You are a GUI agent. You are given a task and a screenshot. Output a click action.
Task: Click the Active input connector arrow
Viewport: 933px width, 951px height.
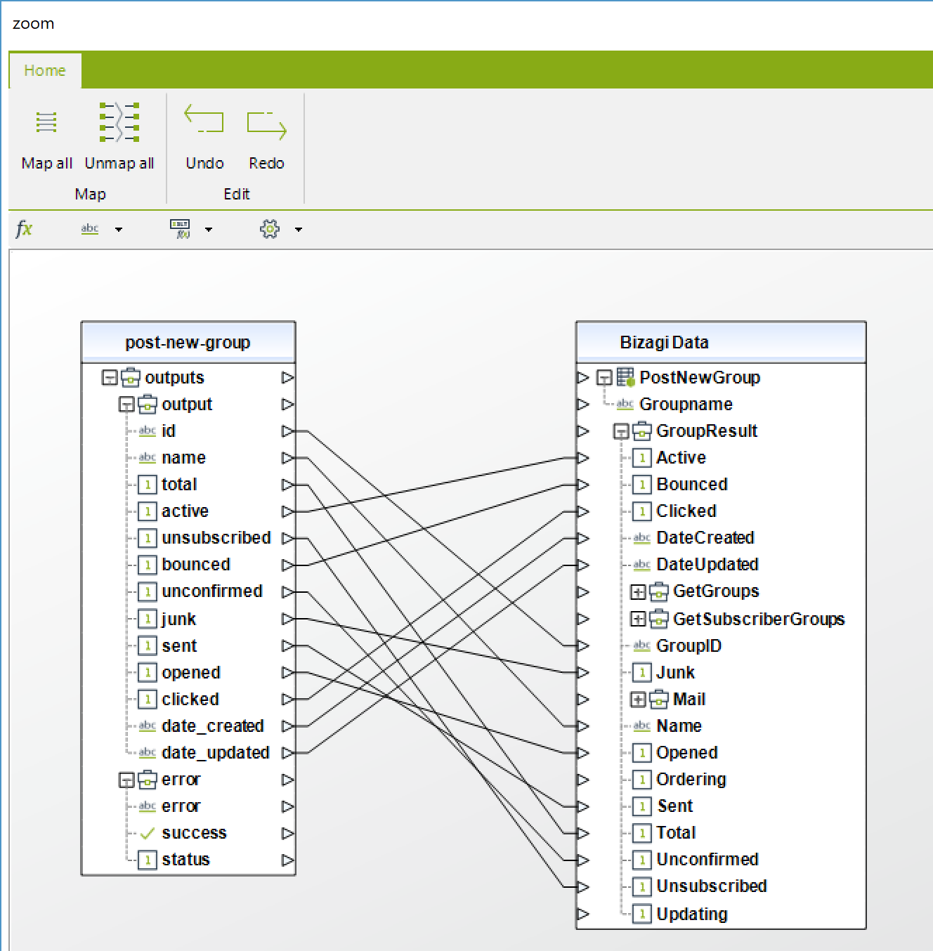582,458
